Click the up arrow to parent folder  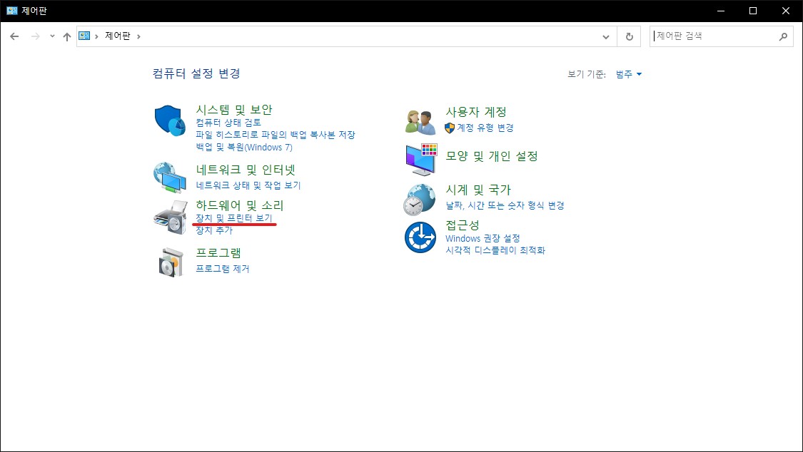point(67,36)
